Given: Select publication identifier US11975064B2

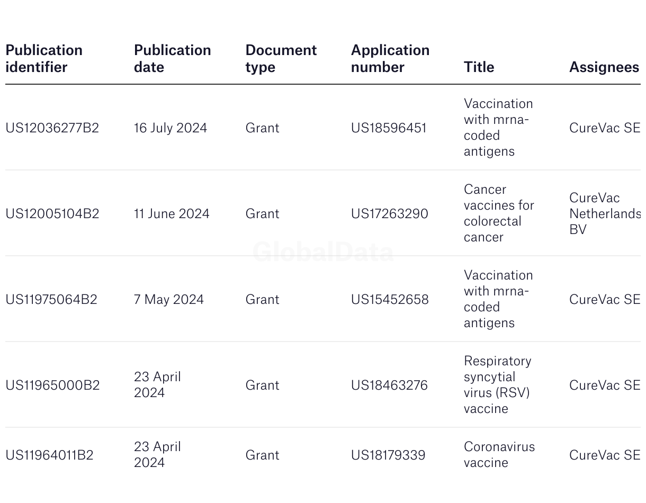Looking at the screenshot, I should 51,300.
